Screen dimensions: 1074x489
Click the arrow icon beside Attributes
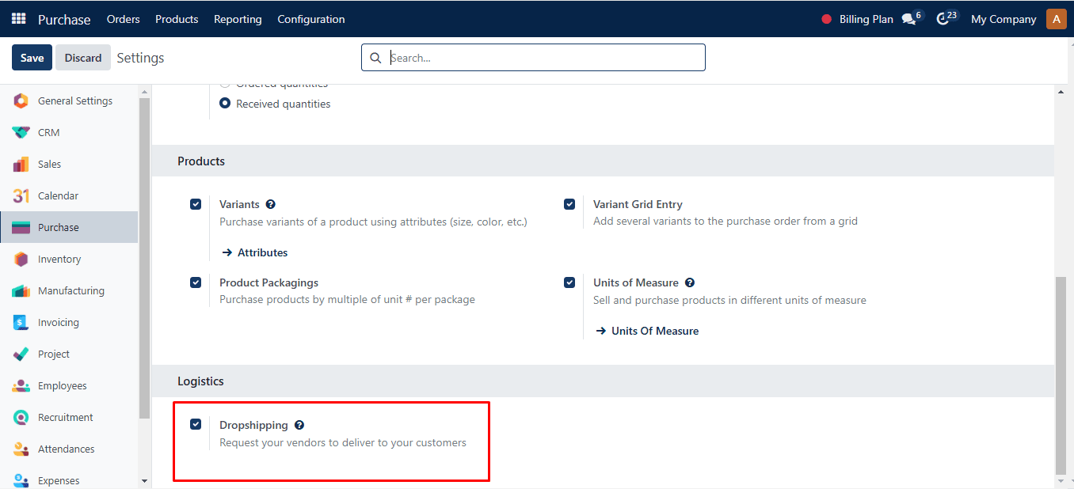tap(227, 252)
